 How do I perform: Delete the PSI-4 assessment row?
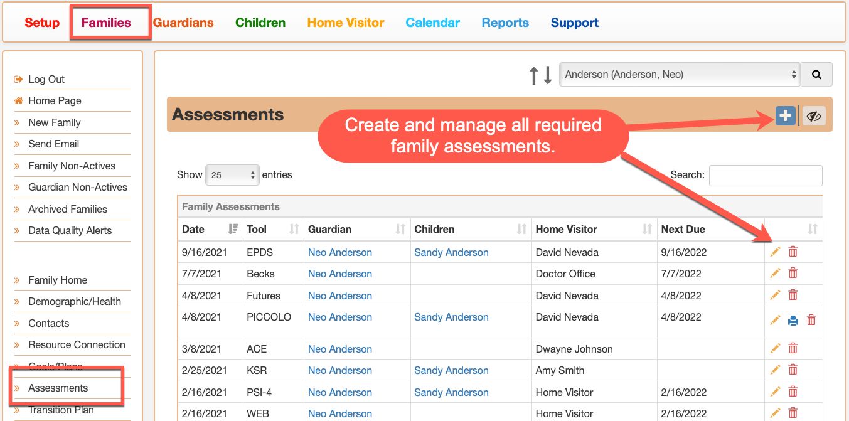click(793, 392)
